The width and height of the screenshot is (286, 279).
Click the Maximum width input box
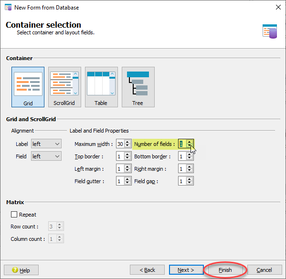120,144
